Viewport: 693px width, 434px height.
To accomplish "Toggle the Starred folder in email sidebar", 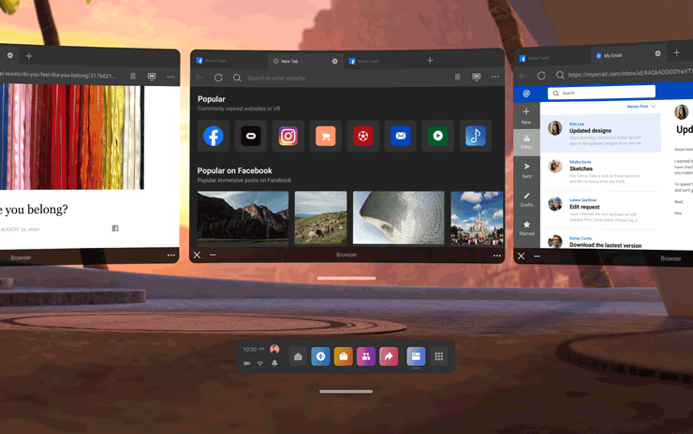I will pyautogui.click(x=526, y=227).
